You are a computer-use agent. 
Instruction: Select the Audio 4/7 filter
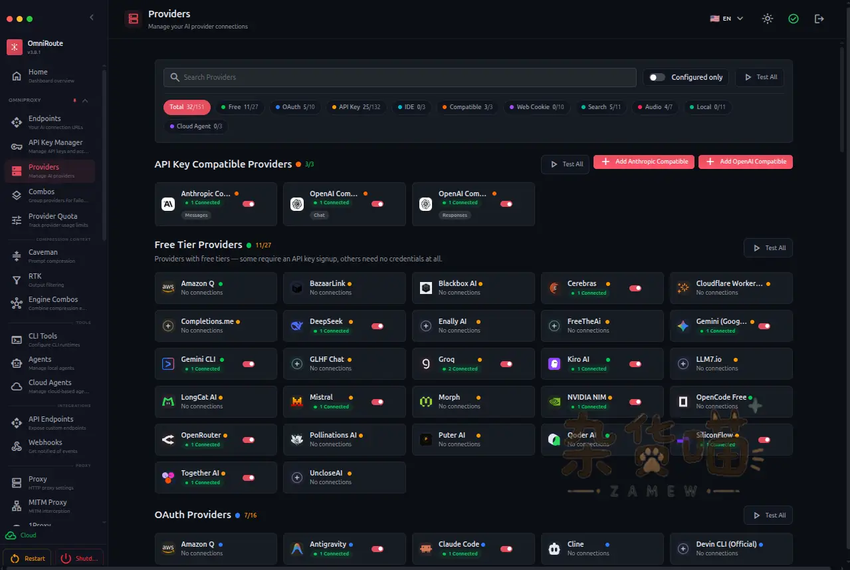point(655,107)
